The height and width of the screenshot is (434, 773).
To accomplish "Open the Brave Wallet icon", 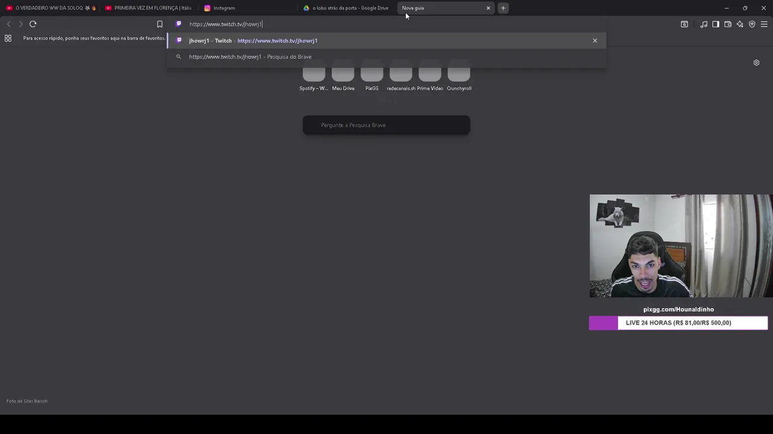I will 728,24.
